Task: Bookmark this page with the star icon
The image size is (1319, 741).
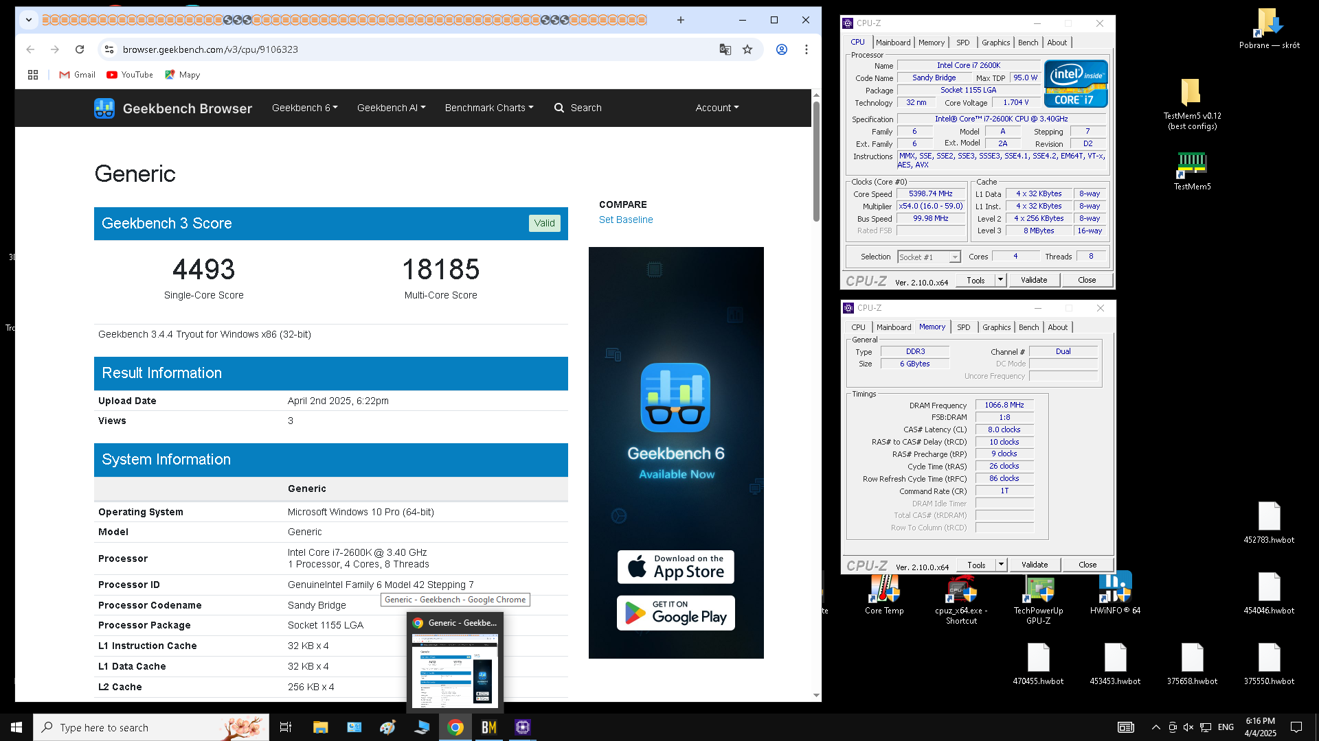Action: (747, 49)
